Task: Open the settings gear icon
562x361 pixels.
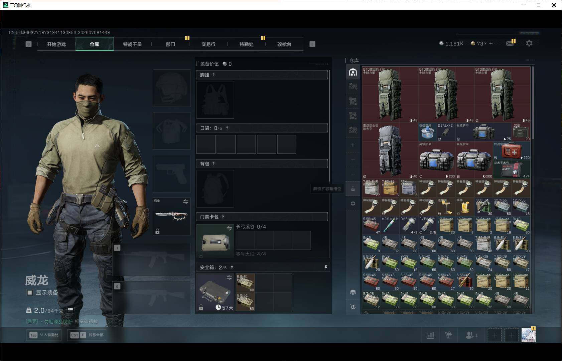Action: click(x=529, y=43)
